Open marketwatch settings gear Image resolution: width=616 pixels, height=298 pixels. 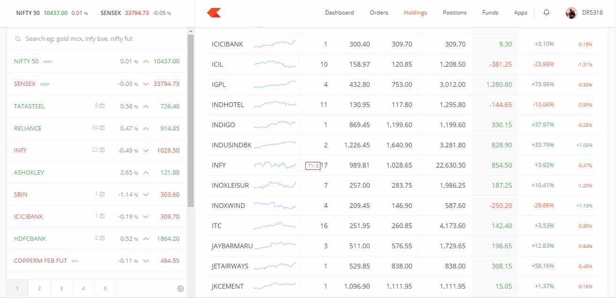click(x=180, y=289)
